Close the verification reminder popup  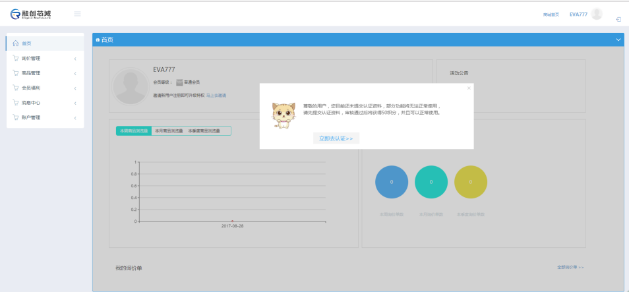point(469,88)
